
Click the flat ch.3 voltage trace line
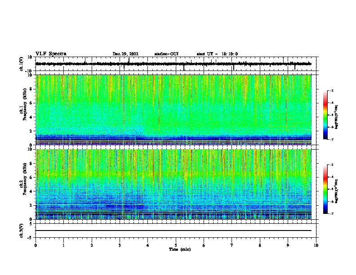coord(174,231)
